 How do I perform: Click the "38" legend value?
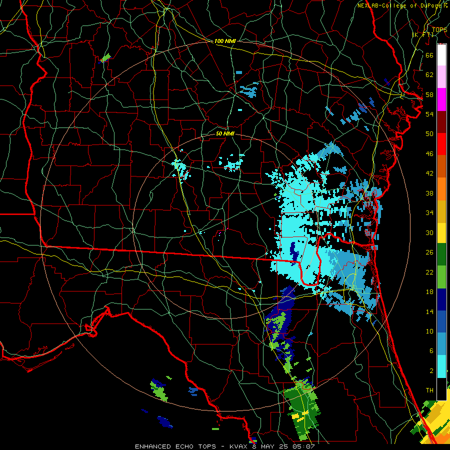[429, 193]
